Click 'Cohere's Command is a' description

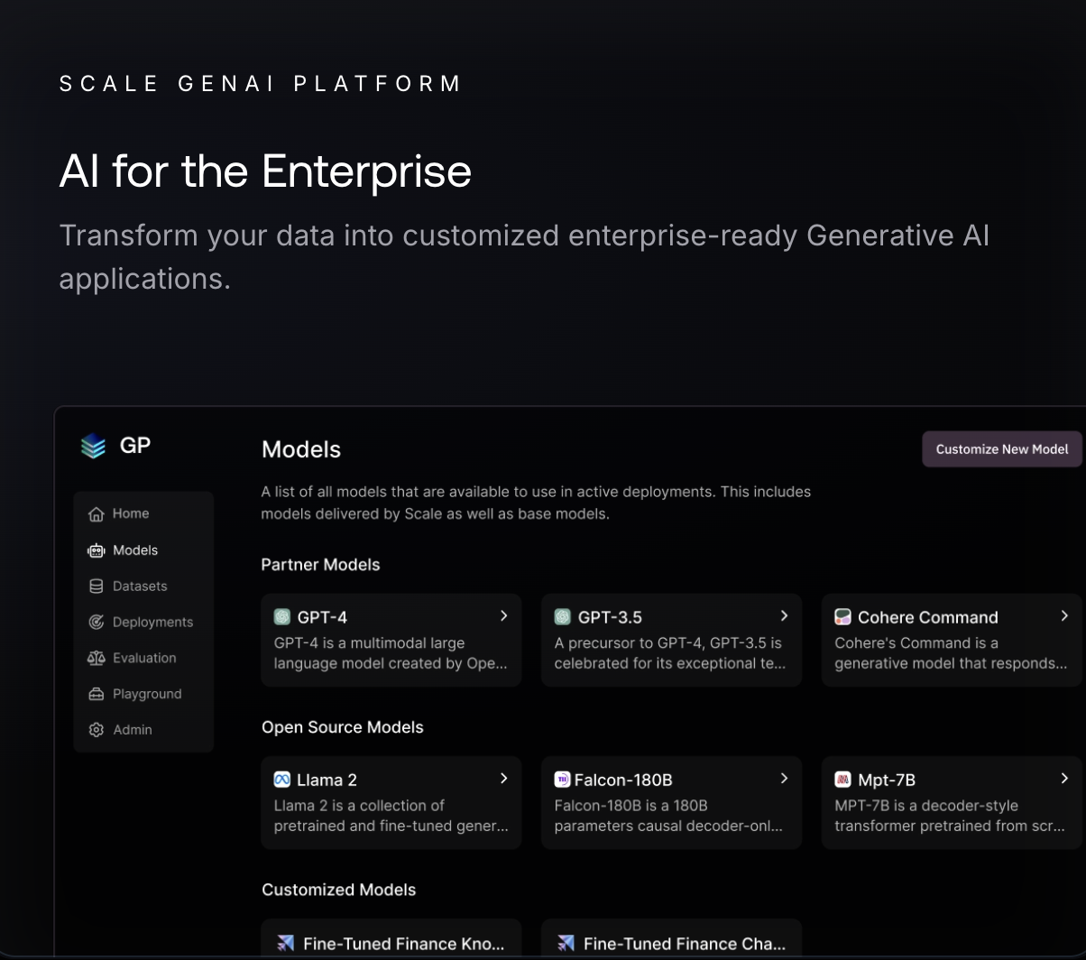(951, 653)
